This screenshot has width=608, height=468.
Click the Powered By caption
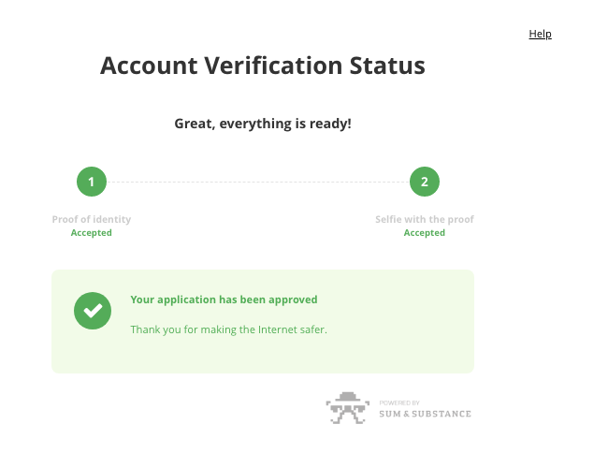399,402
